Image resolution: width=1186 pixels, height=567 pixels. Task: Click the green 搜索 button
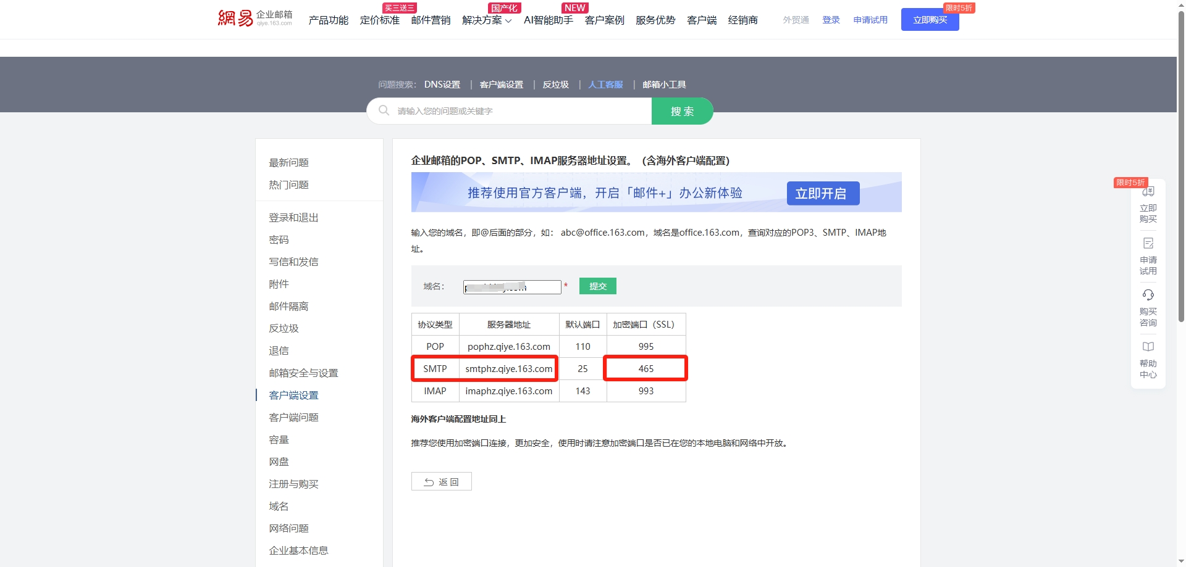coord(683,111)
